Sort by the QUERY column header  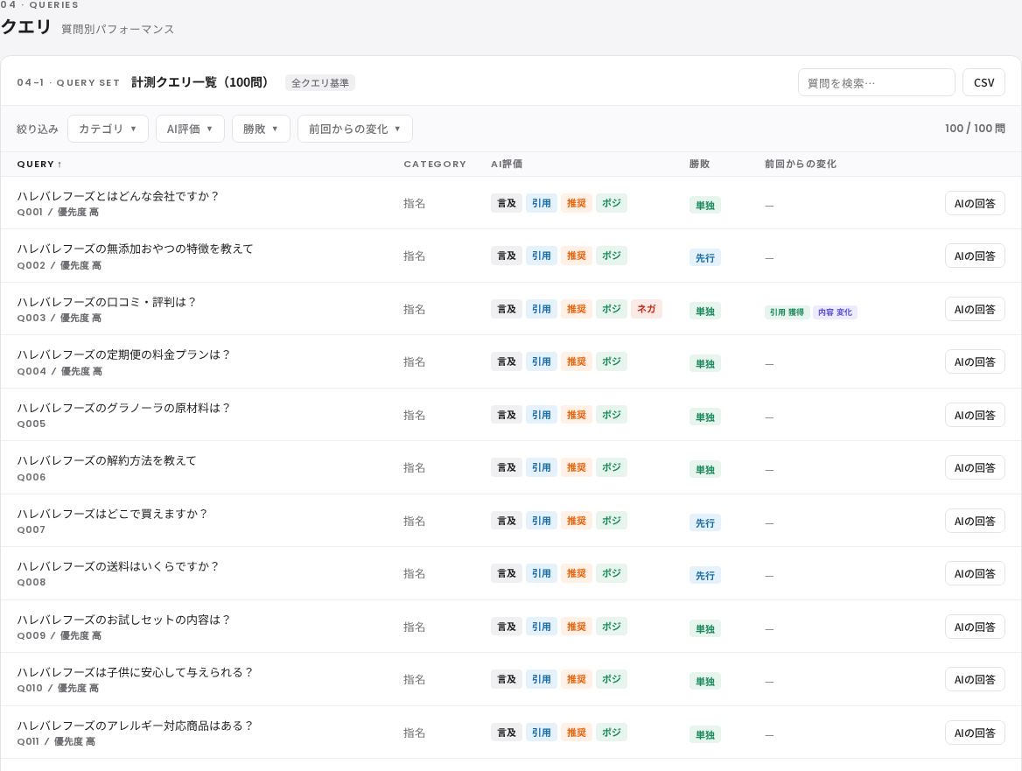pos(39,165)
